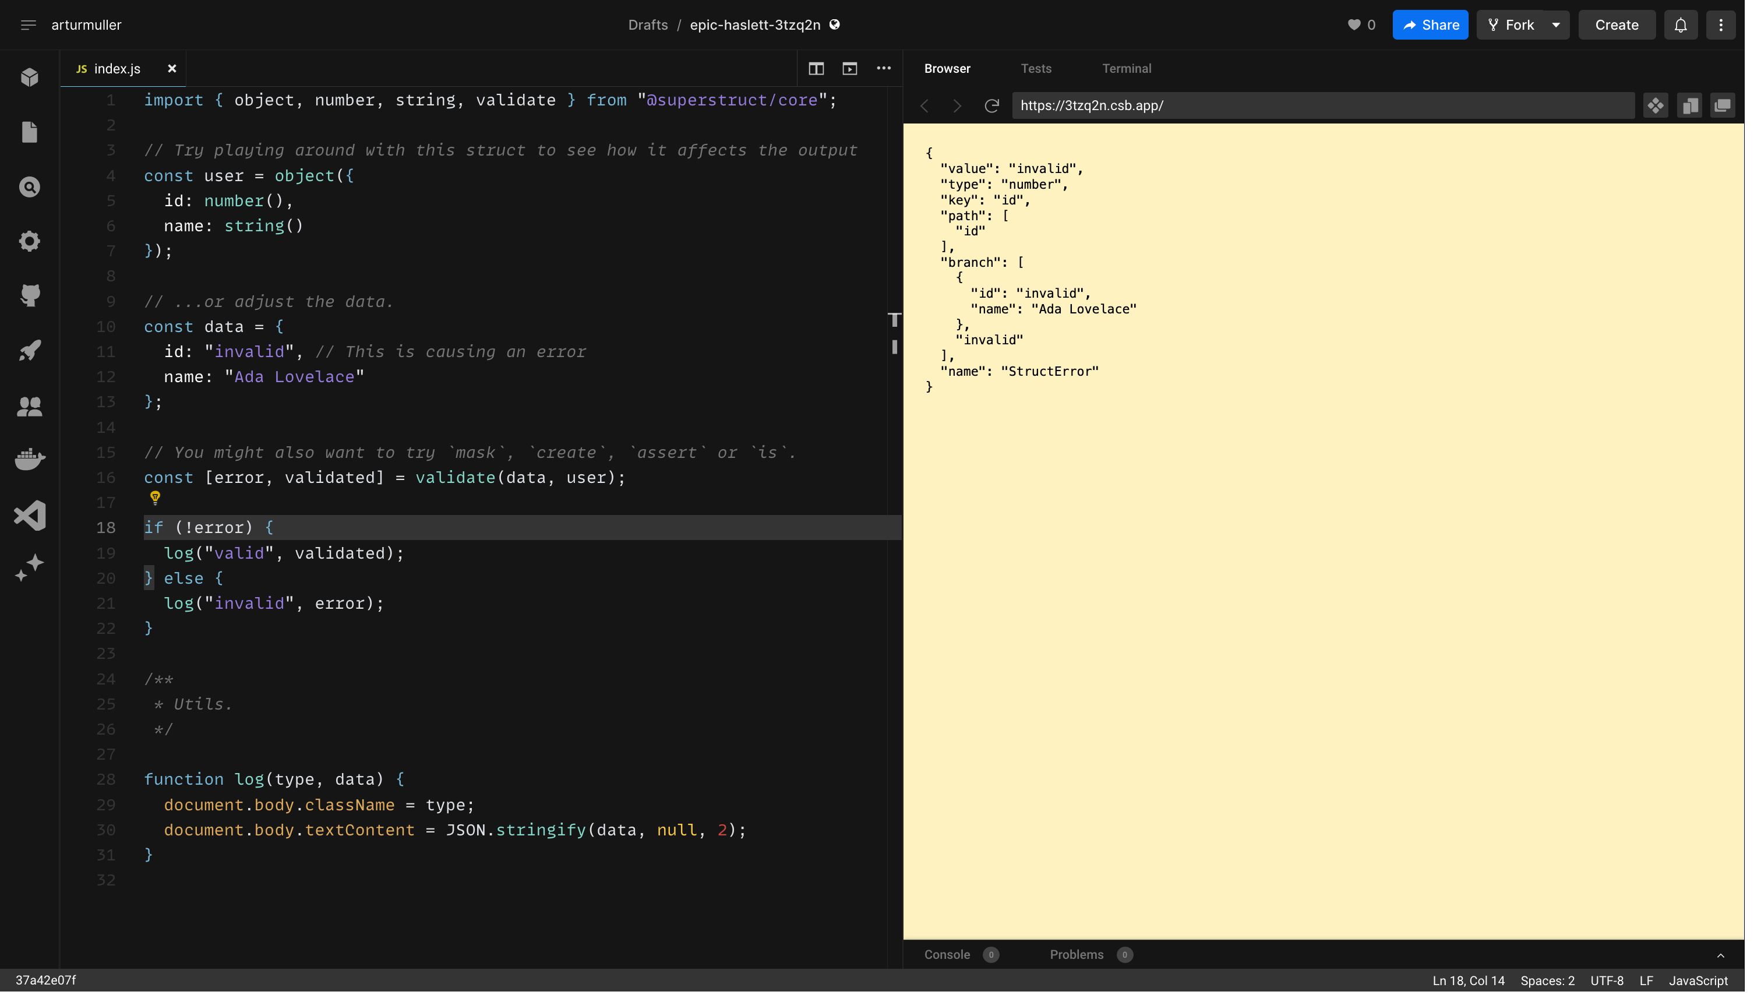Open the GitHub panel in sidebar
1761x1002 pixels.
[30, 296]
